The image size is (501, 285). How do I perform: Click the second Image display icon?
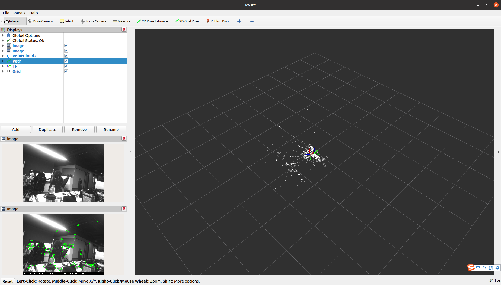[x=9, y=51]
